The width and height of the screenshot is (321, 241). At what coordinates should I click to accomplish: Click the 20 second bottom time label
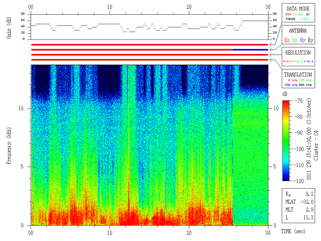coord(189,233)
